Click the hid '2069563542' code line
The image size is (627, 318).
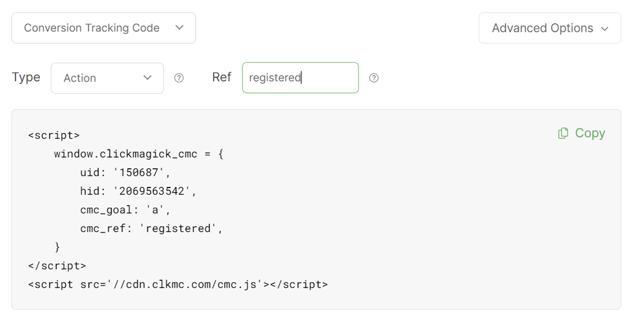[138, 191]
